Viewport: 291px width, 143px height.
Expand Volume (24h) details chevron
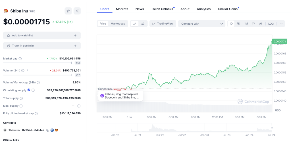(x=27, y=70)
